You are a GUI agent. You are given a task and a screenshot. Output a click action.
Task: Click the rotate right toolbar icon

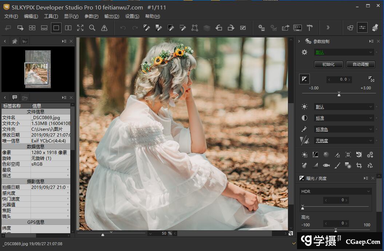[x=231, y=28]
